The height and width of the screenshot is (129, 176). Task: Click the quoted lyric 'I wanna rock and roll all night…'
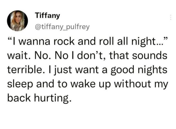[x=88, y=42]
